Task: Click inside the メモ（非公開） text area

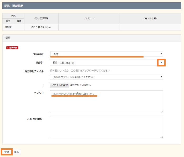Action: click(106, 127)
